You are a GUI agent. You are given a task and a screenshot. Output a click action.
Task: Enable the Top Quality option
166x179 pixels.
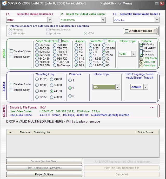(141, 48)
